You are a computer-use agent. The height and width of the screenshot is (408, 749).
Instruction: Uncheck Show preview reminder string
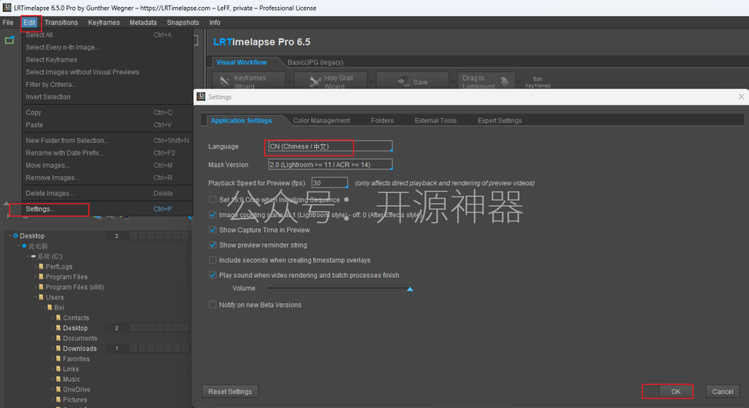point(213,245)
